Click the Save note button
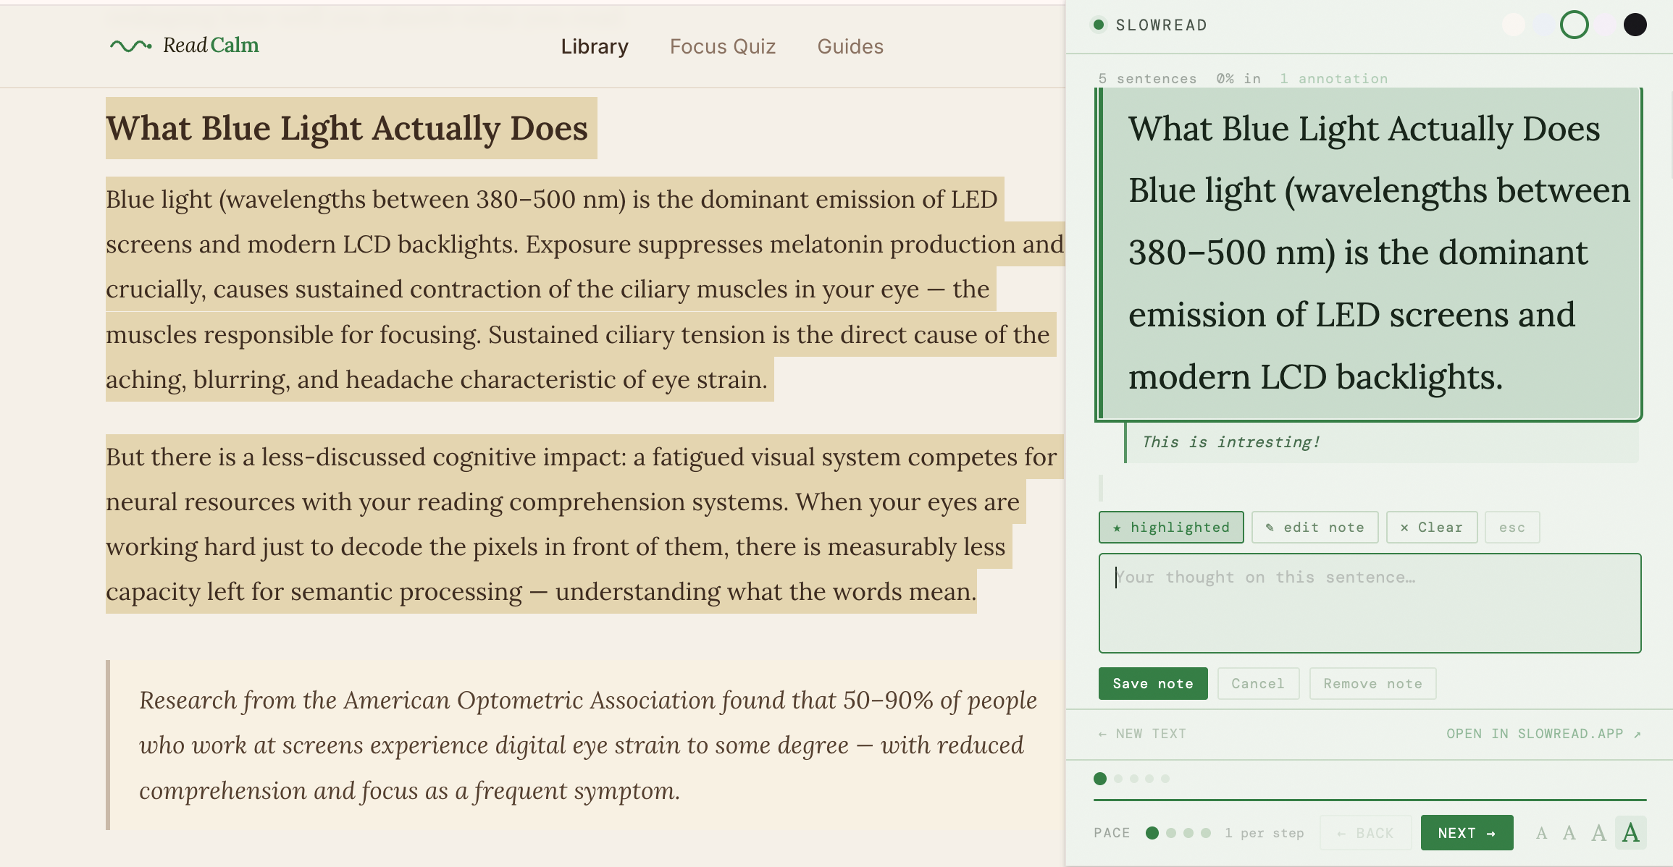 coord(1152,683)
